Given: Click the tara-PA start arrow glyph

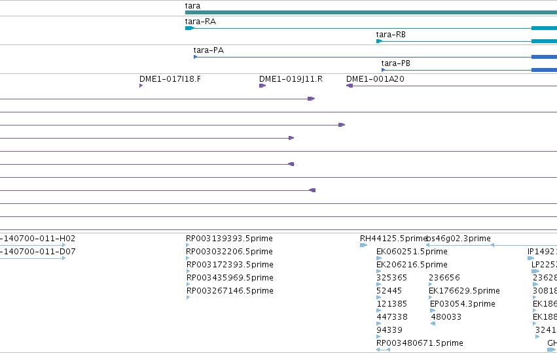Looking at the screenshot, I should coord(196,57).
